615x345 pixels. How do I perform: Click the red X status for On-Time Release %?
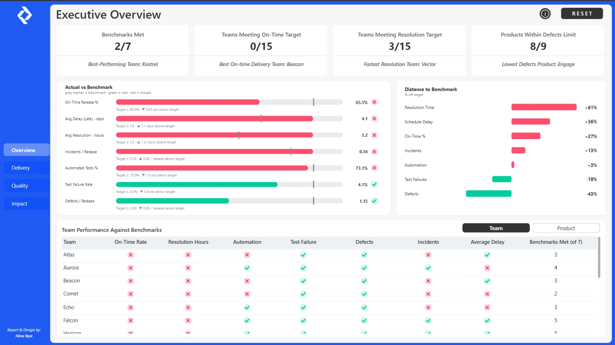tap(374, 102)
